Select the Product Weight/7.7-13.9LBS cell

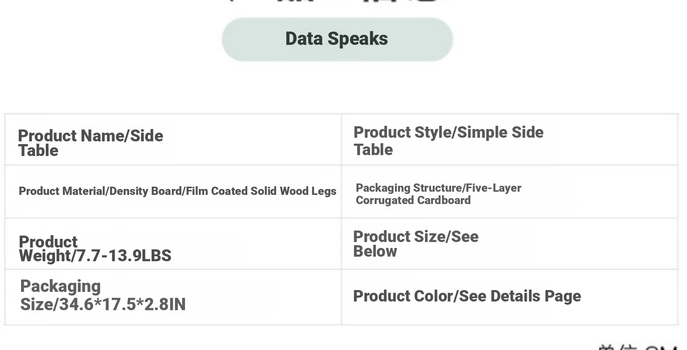click(x=173, y=244)
